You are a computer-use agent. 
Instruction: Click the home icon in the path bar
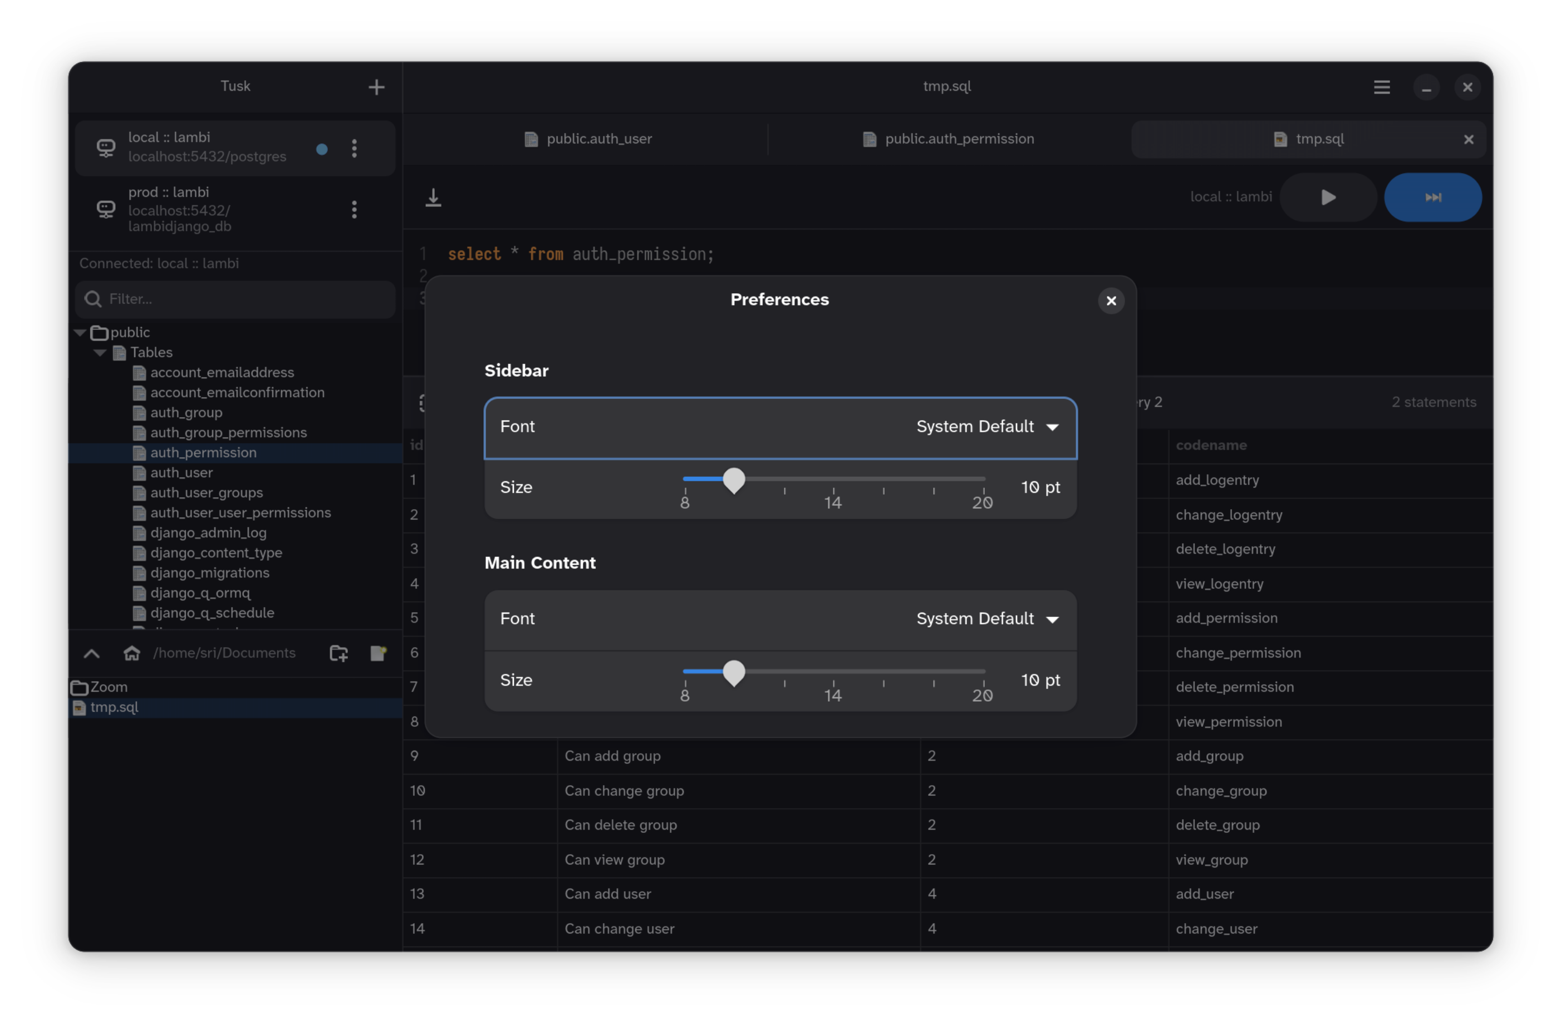click(132, 653)
